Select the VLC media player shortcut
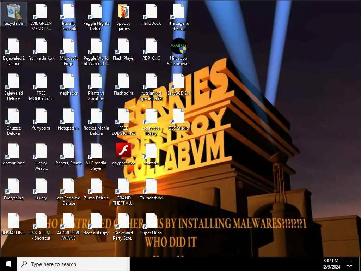Screen dimensions: 361x271 click(x=96, y=157)
